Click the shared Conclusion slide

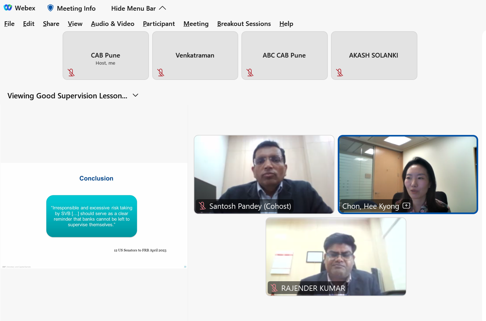[94, 215]
